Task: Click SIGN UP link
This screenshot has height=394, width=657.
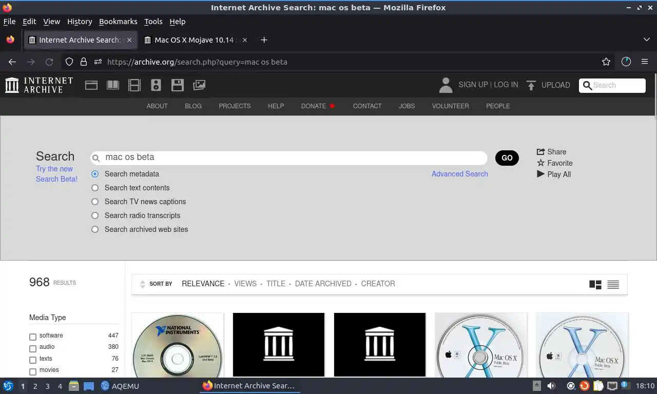Action: click(473, 85)
